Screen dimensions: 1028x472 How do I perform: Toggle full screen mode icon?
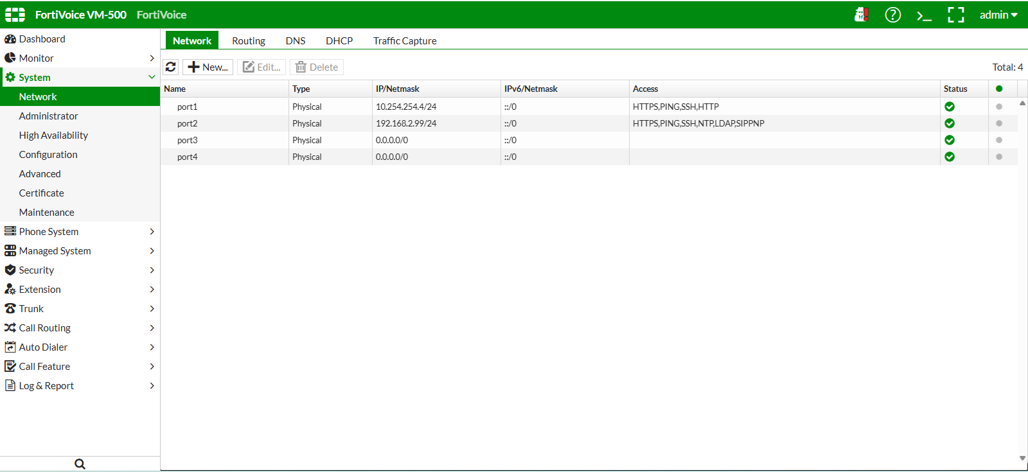click(956, 15)
